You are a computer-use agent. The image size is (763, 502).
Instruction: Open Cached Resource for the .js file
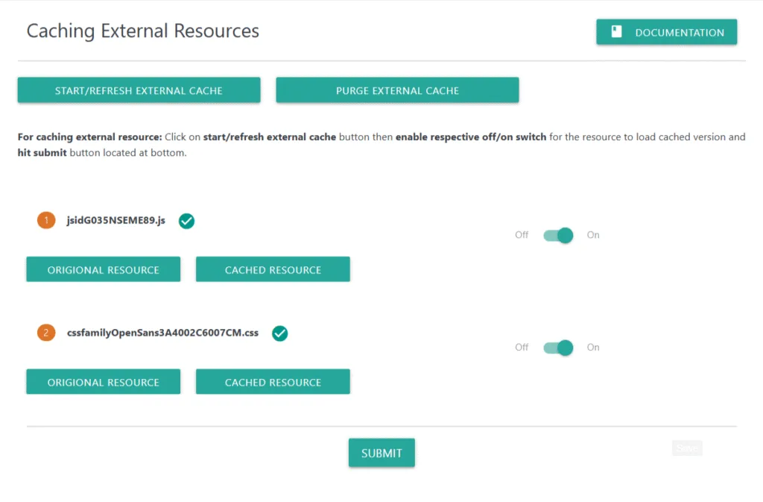273,270
